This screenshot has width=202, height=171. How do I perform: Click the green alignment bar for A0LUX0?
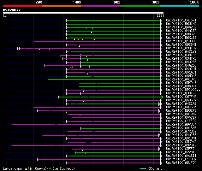point(104,80)
